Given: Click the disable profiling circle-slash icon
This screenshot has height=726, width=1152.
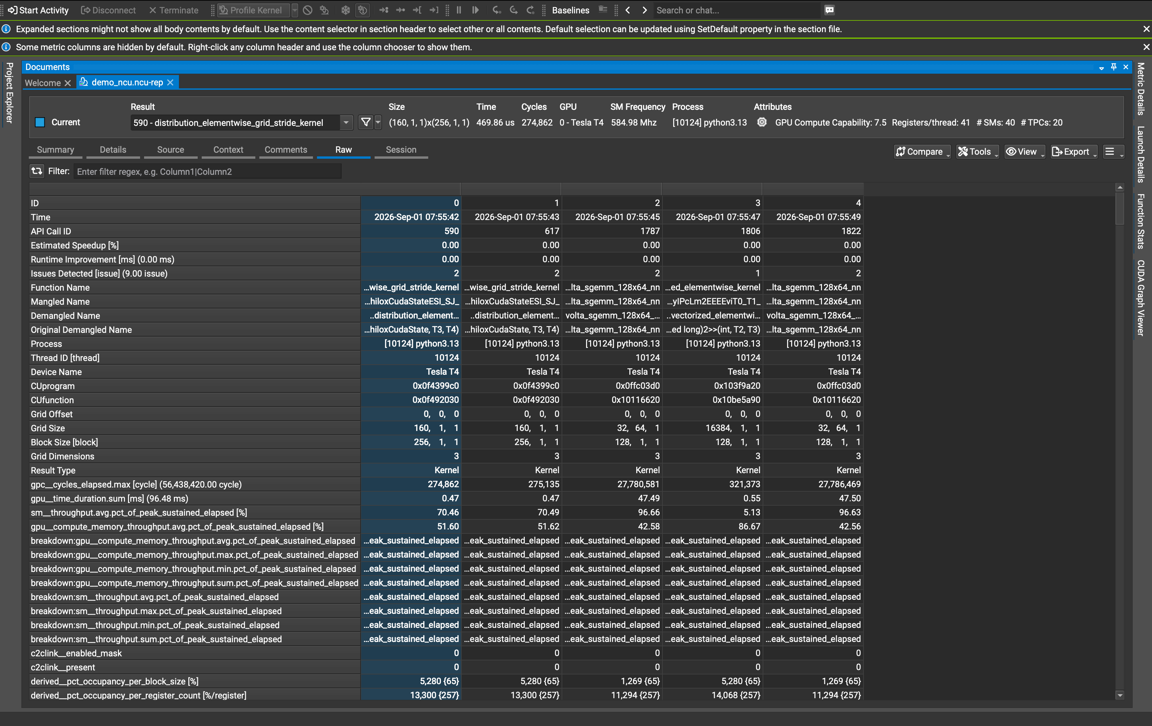Looking at the screenshot, I should tap(308, 10).
